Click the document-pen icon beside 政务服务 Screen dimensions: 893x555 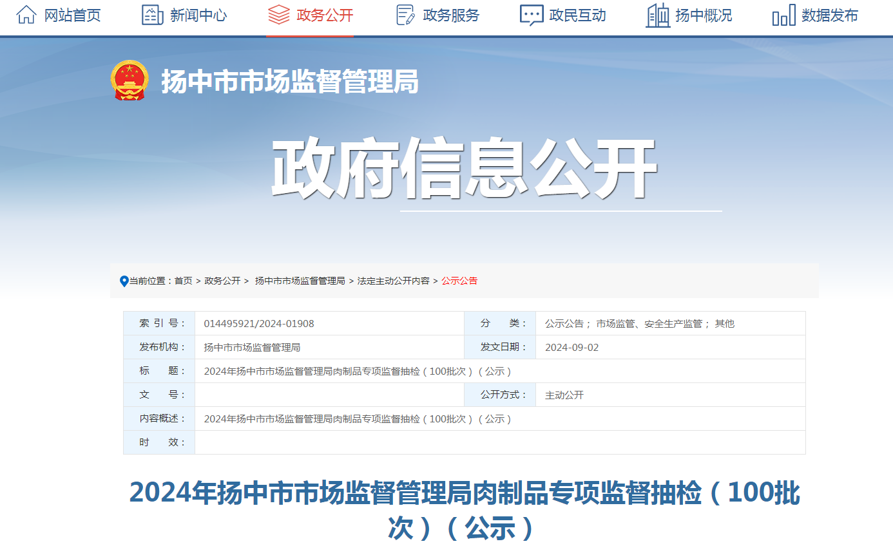(x=405, y=14)
